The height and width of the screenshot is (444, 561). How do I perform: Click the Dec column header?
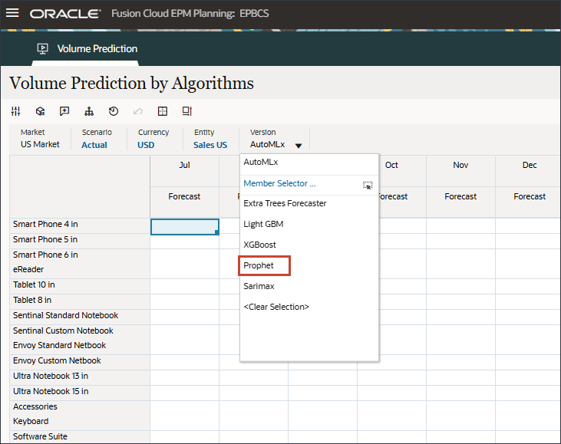pyautogui.click(x=530, y=165)
